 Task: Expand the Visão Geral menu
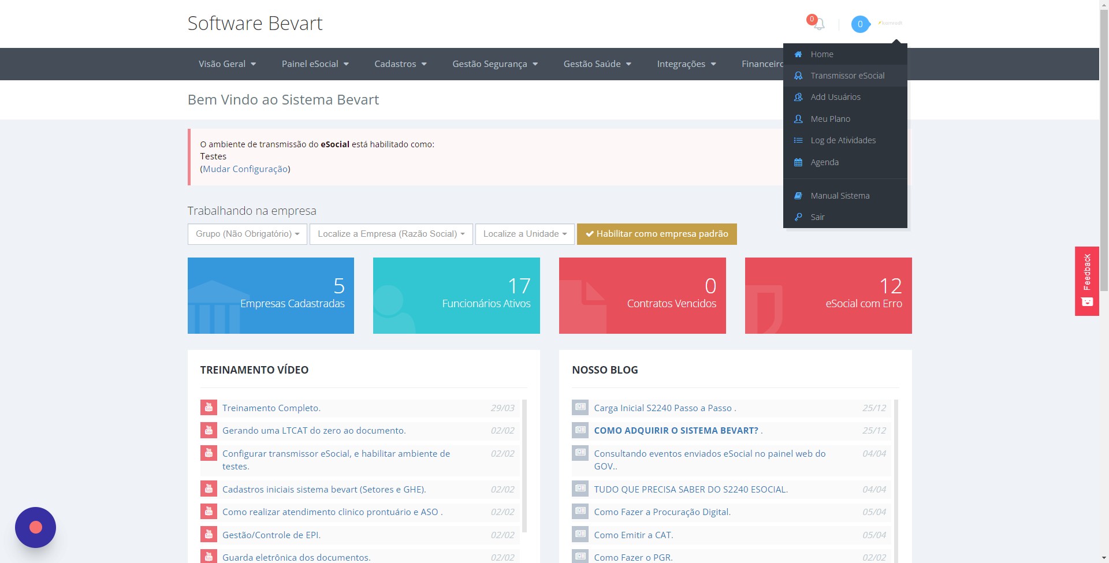(228, 64)
